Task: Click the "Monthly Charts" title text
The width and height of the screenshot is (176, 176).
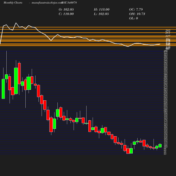Action: 13,3
